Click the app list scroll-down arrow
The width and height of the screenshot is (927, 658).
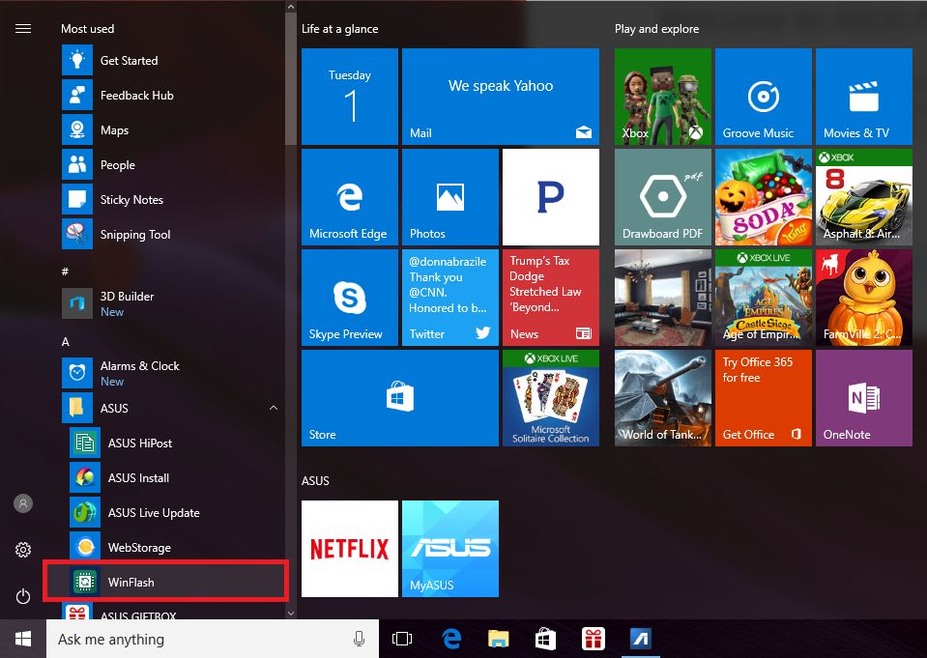click(290, 613)
